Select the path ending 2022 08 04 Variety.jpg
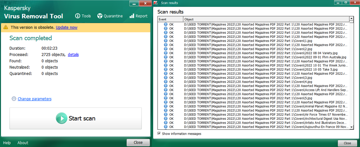This screenshot has width=360, height=147. coord(260,53)
